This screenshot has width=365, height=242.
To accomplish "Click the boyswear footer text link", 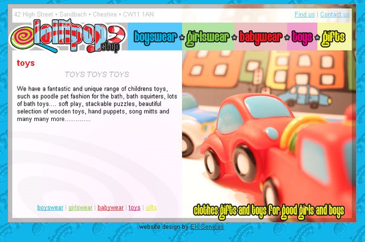I will pyautogui.click(x=50, y=207).
